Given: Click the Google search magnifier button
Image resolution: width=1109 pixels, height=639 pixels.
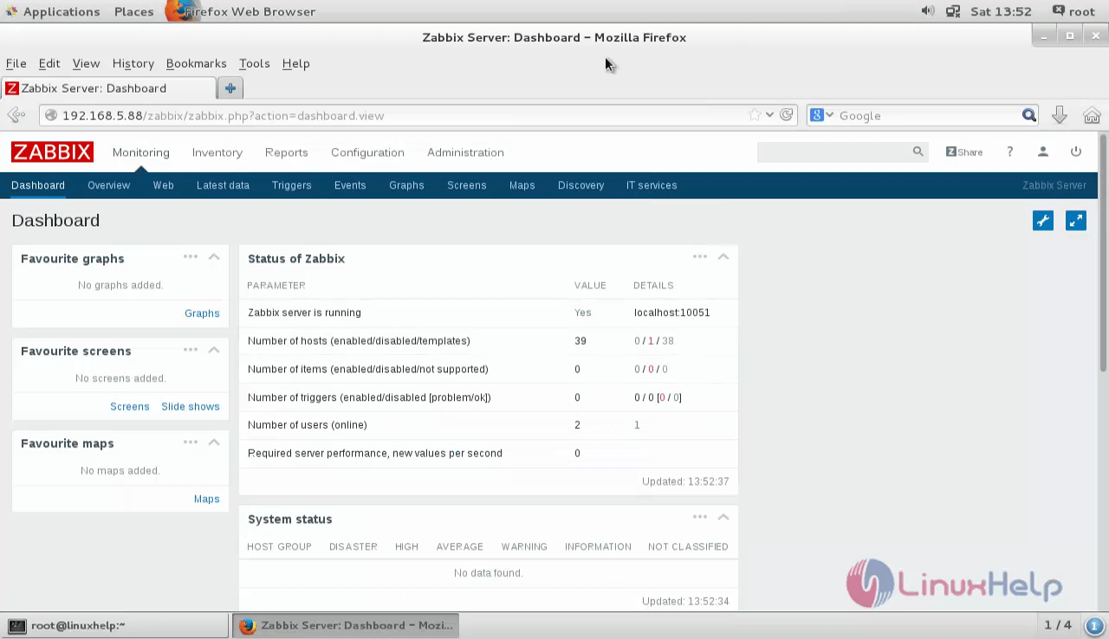Looking at the screenshot, I should (x=1029, y=115).
